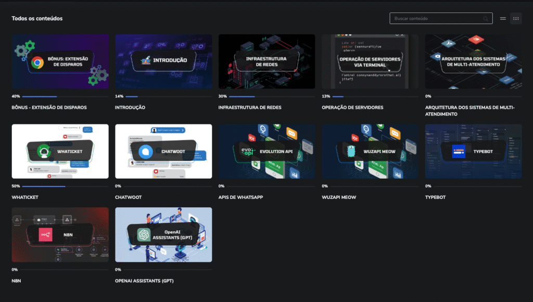The height and width of the screenshot is (302, 533).
Task: Open the Introdução course thumbnail
Action: (163, 61)
